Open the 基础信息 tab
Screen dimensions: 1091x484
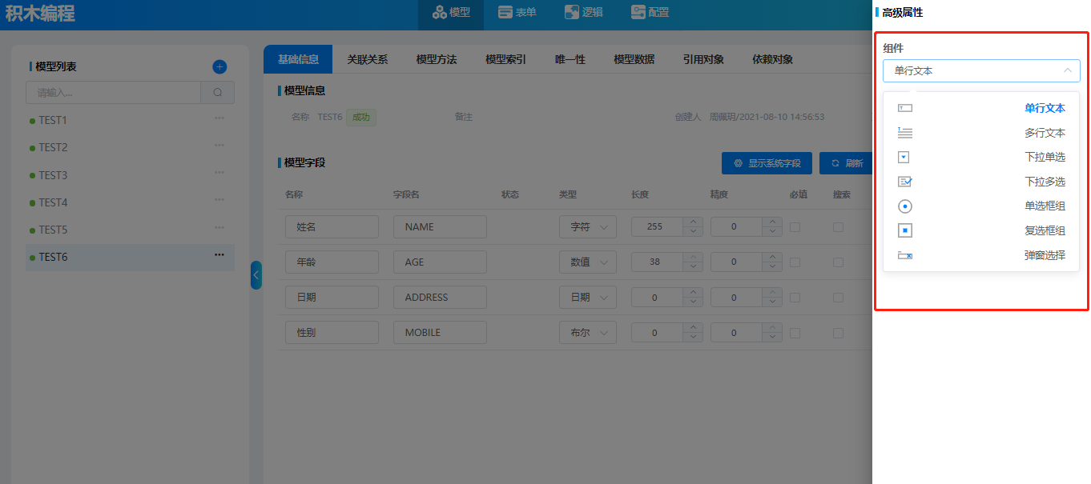pos(298,59)
